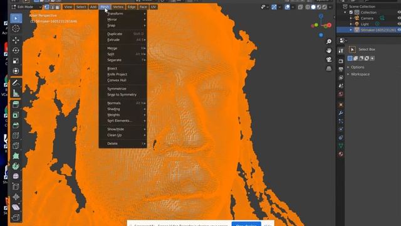Click the pan view hand icon
The height and width of the screenshot is (226, 401).
point(329,50)
